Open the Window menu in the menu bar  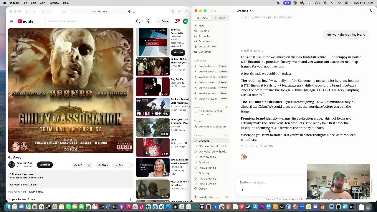(x=54, y=3)
